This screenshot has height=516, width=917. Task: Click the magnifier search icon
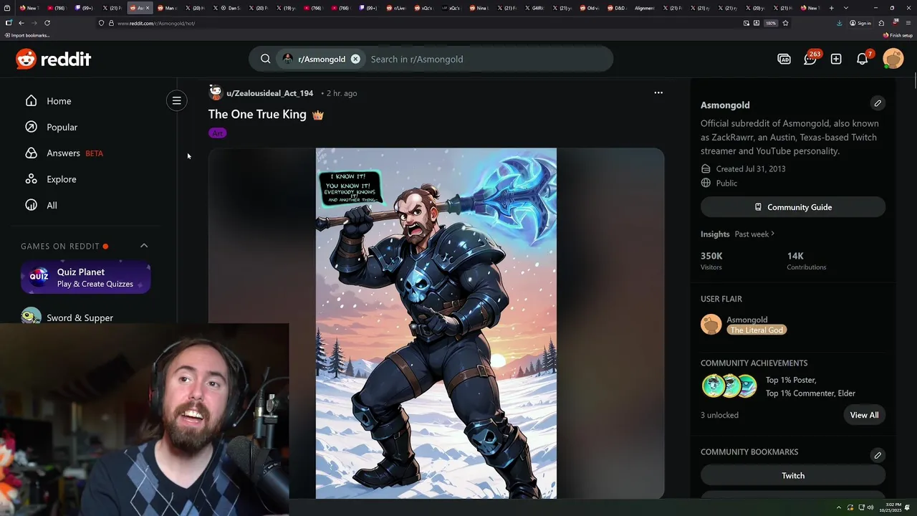click(x=266, y=59)
